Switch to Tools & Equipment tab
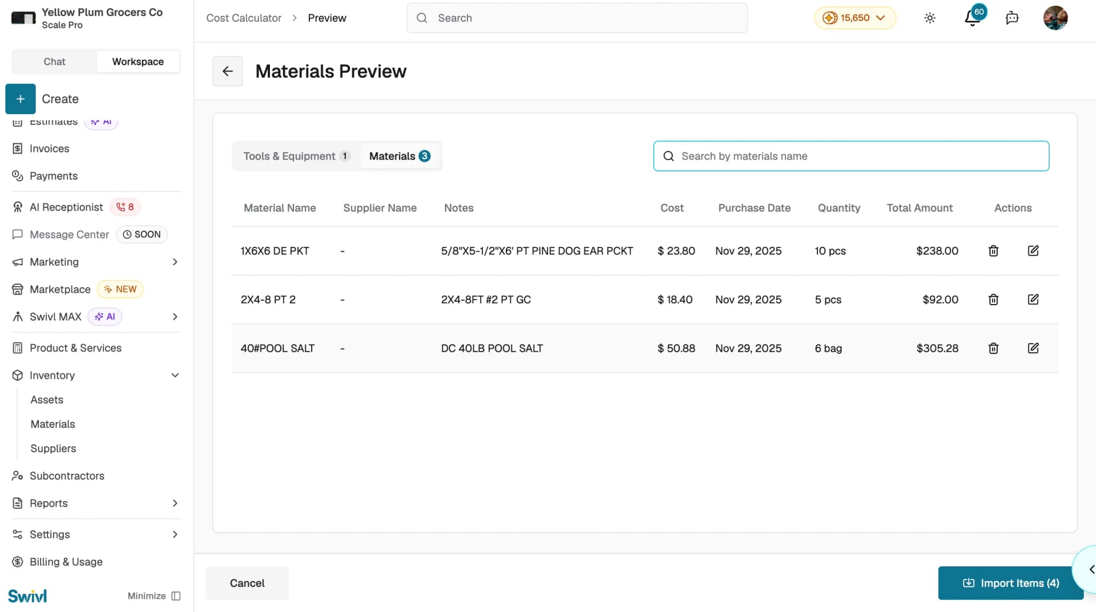1096x612 pixels. click(296, 156)
